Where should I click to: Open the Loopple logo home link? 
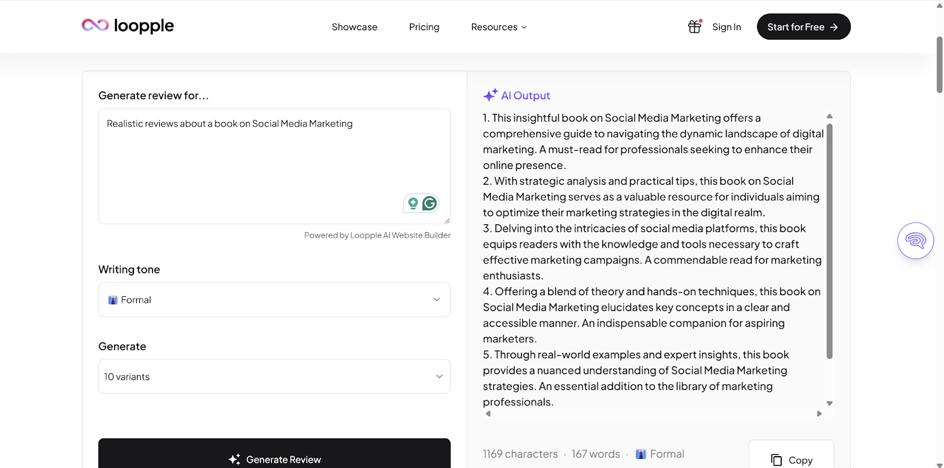pos(127,26)
